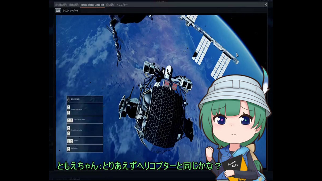Click the upper key icon for Vertical thrust vector
The image size is (322, 181).
68,128
